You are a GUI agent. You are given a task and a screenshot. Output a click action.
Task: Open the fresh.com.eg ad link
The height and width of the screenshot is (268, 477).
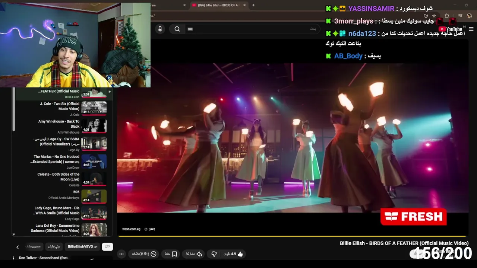click(x=131, y=229)
